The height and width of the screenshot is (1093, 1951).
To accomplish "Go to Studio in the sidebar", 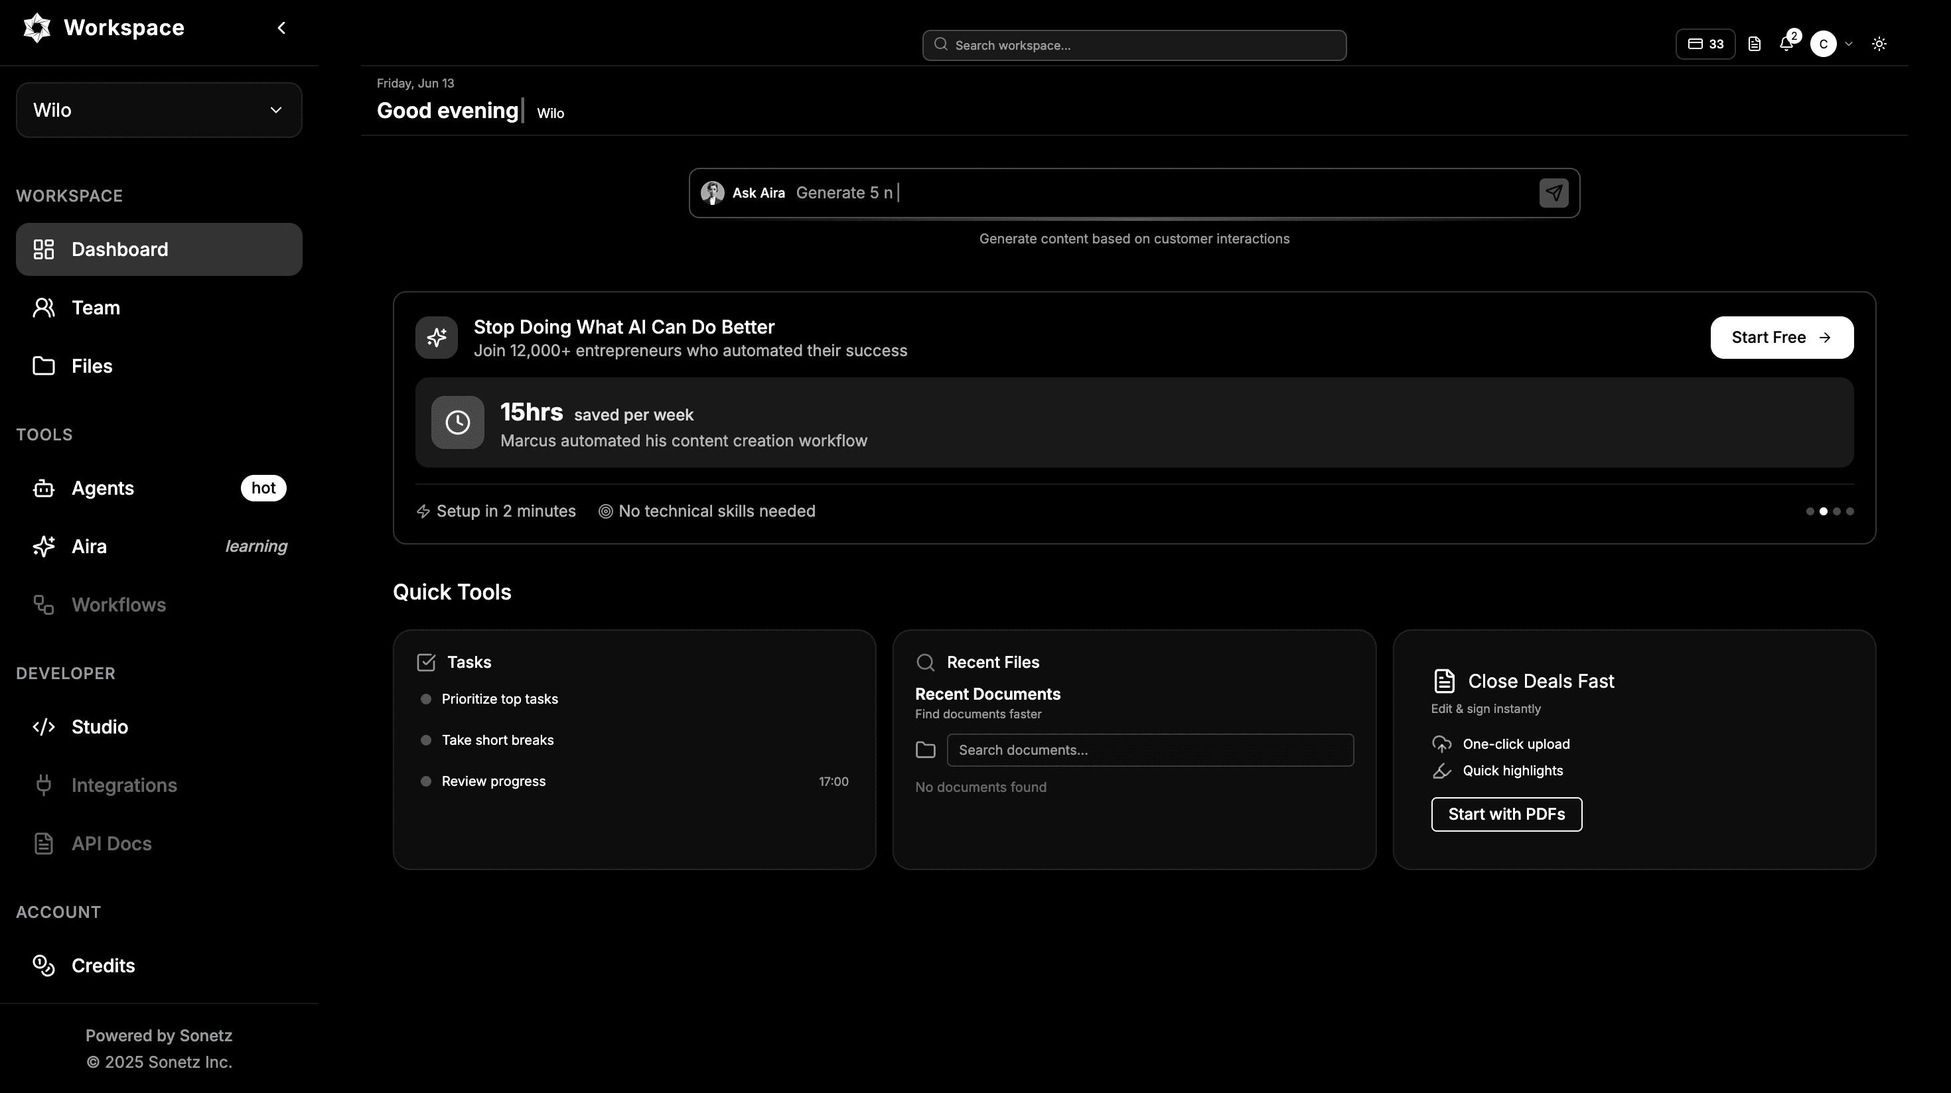I will click(100, 727).
